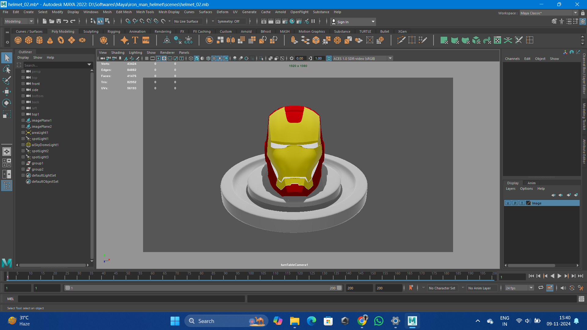Click Play forwards button
This screenshot has width=587, height=330.
(559, 276)
